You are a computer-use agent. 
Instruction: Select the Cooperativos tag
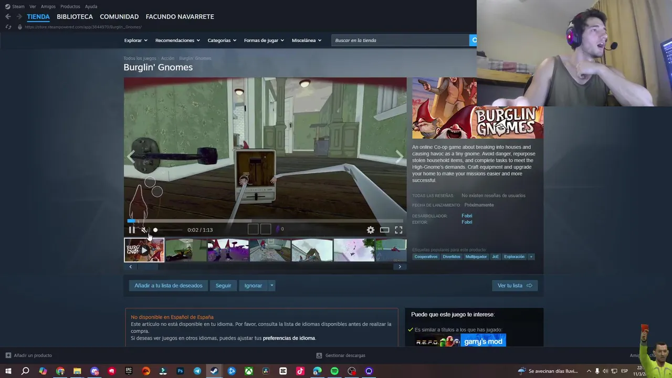click(x=426, y=257)
